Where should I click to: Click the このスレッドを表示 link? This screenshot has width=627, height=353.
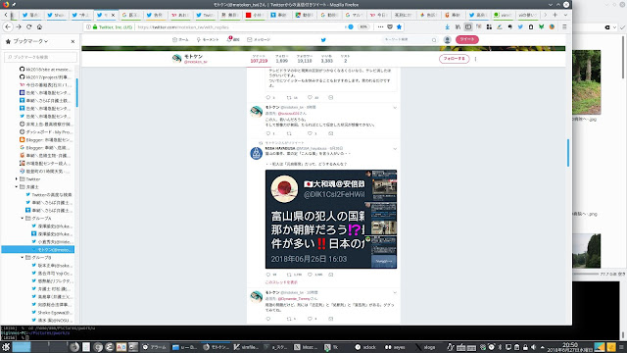pos(281,282)
